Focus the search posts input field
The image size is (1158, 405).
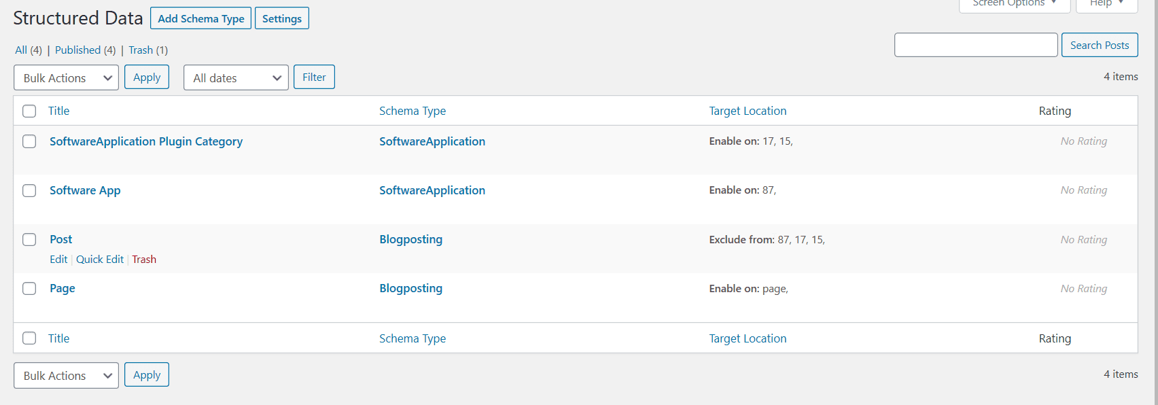[x=975, y=45]
